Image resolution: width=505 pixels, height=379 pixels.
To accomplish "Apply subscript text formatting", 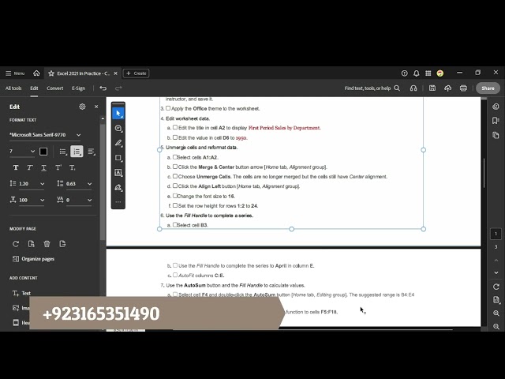I will (x=73, y=167).
